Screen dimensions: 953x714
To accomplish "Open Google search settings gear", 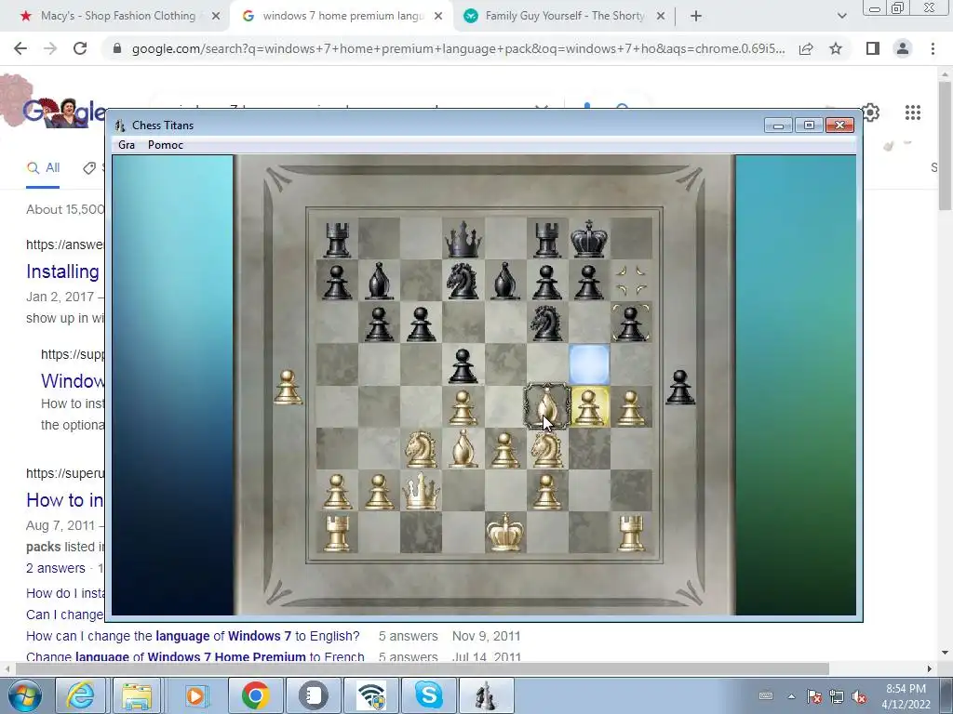I will (x=871, y=112).
